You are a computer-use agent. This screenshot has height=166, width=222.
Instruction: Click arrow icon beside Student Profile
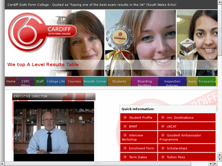(x=125, y=117)
